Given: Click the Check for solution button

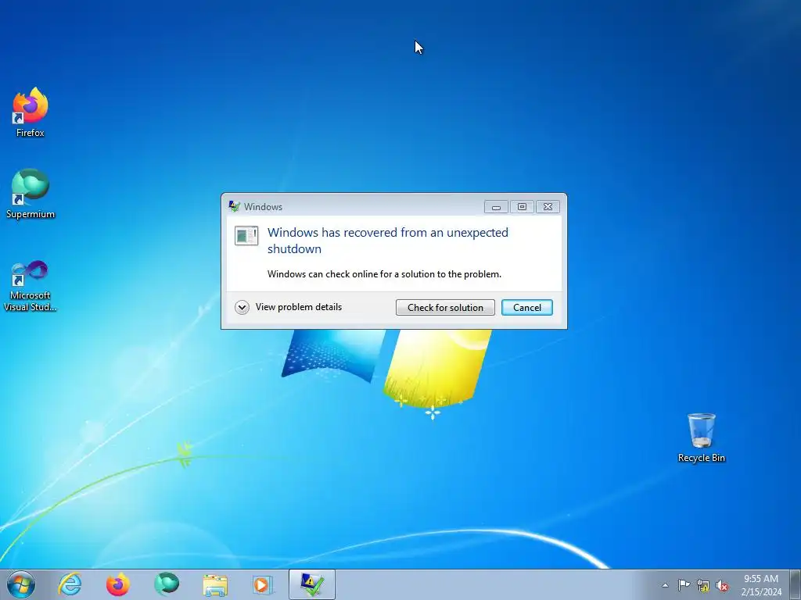Looking at the screenshot, I should click(x=445, y=308).
